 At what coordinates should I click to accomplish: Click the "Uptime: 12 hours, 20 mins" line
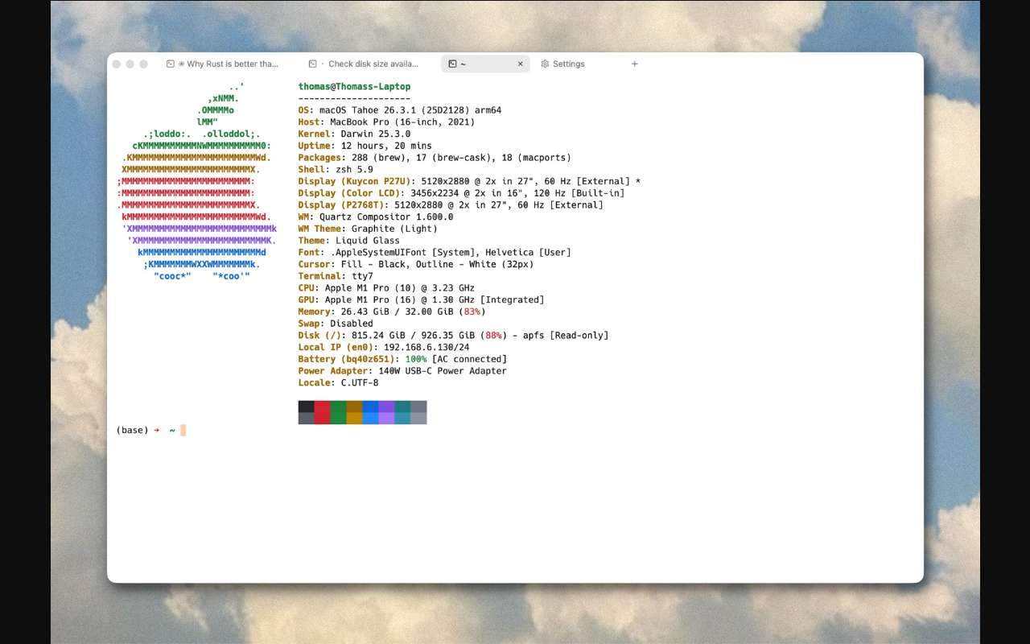(365, 146)
